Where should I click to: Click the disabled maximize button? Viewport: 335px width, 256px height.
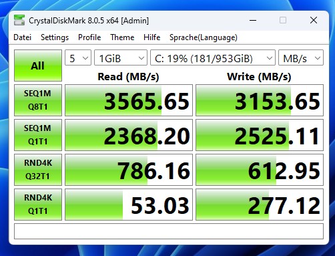pyautogui.click(x=283, y=20)
